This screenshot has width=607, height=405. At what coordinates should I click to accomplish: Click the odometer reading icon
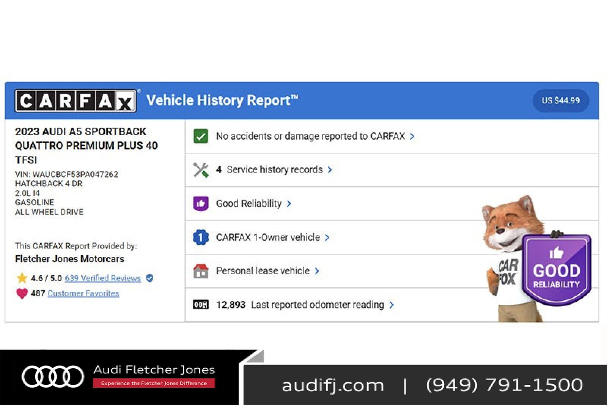pyautogui.click(x=201, y=305)
